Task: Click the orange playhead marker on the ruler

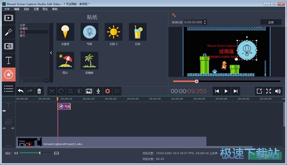Action: [57, 99]
